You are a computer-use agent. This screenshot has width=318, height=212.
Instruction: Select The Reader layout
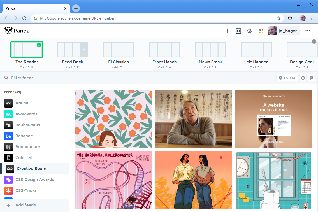pos(27,50)
